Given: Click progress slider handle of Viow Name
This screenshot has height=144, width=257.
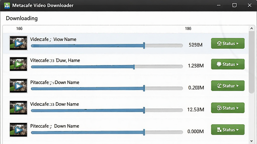Looking at the screenshot, I should coord(144,45).
